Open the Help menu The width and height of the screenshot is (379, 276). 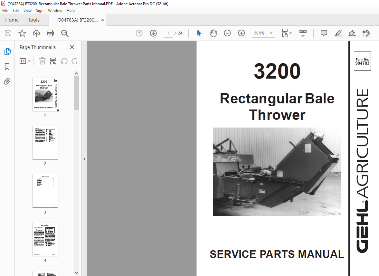point(71,11)
